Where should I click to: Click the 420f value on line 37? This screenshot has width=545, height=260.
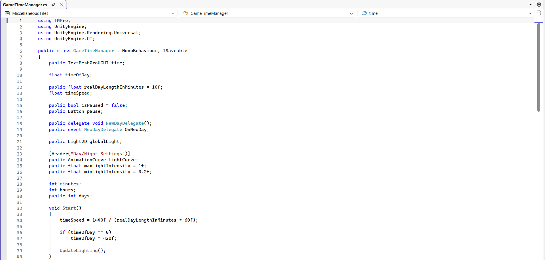[109, 238]
